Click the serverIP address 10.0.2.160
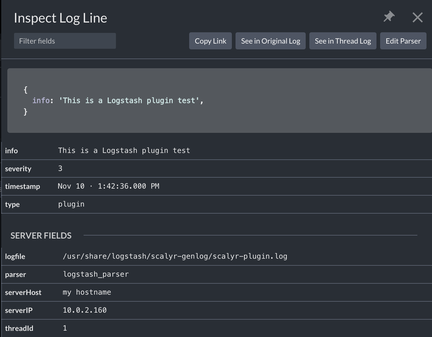Viewport: 432px width, 337px height. (85, 310)
